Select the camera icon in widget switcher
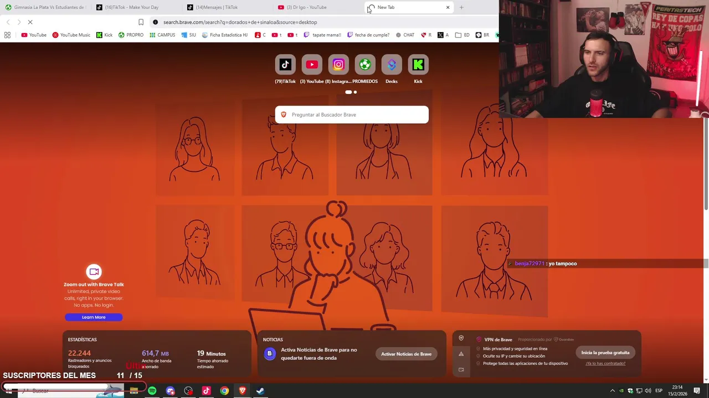 pos(461,369)
